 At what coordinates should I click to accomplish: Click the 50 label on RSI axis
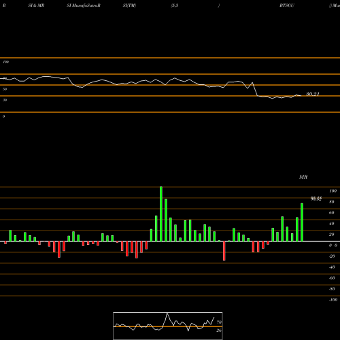tap(5, 89)
